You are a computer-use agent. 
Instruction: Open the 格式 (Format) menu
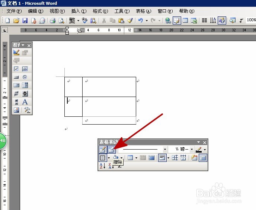[100, 11]
